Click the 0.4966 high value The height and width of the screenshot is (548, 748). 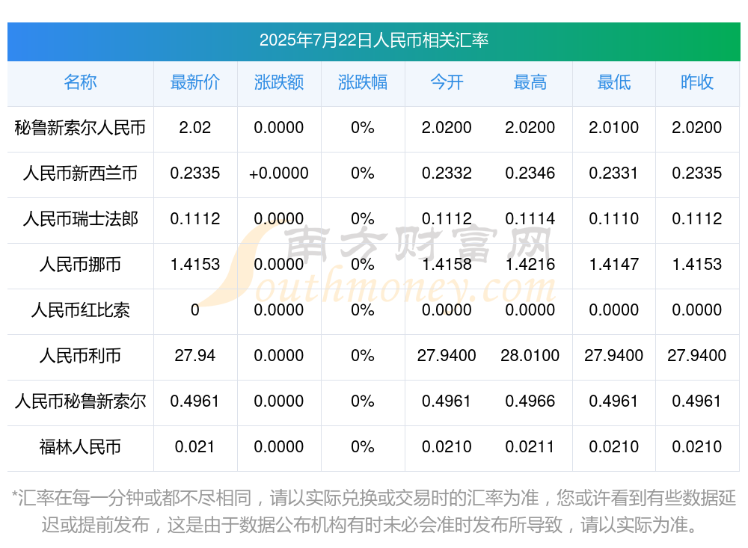pyautogui.click(x=530, y=401)
